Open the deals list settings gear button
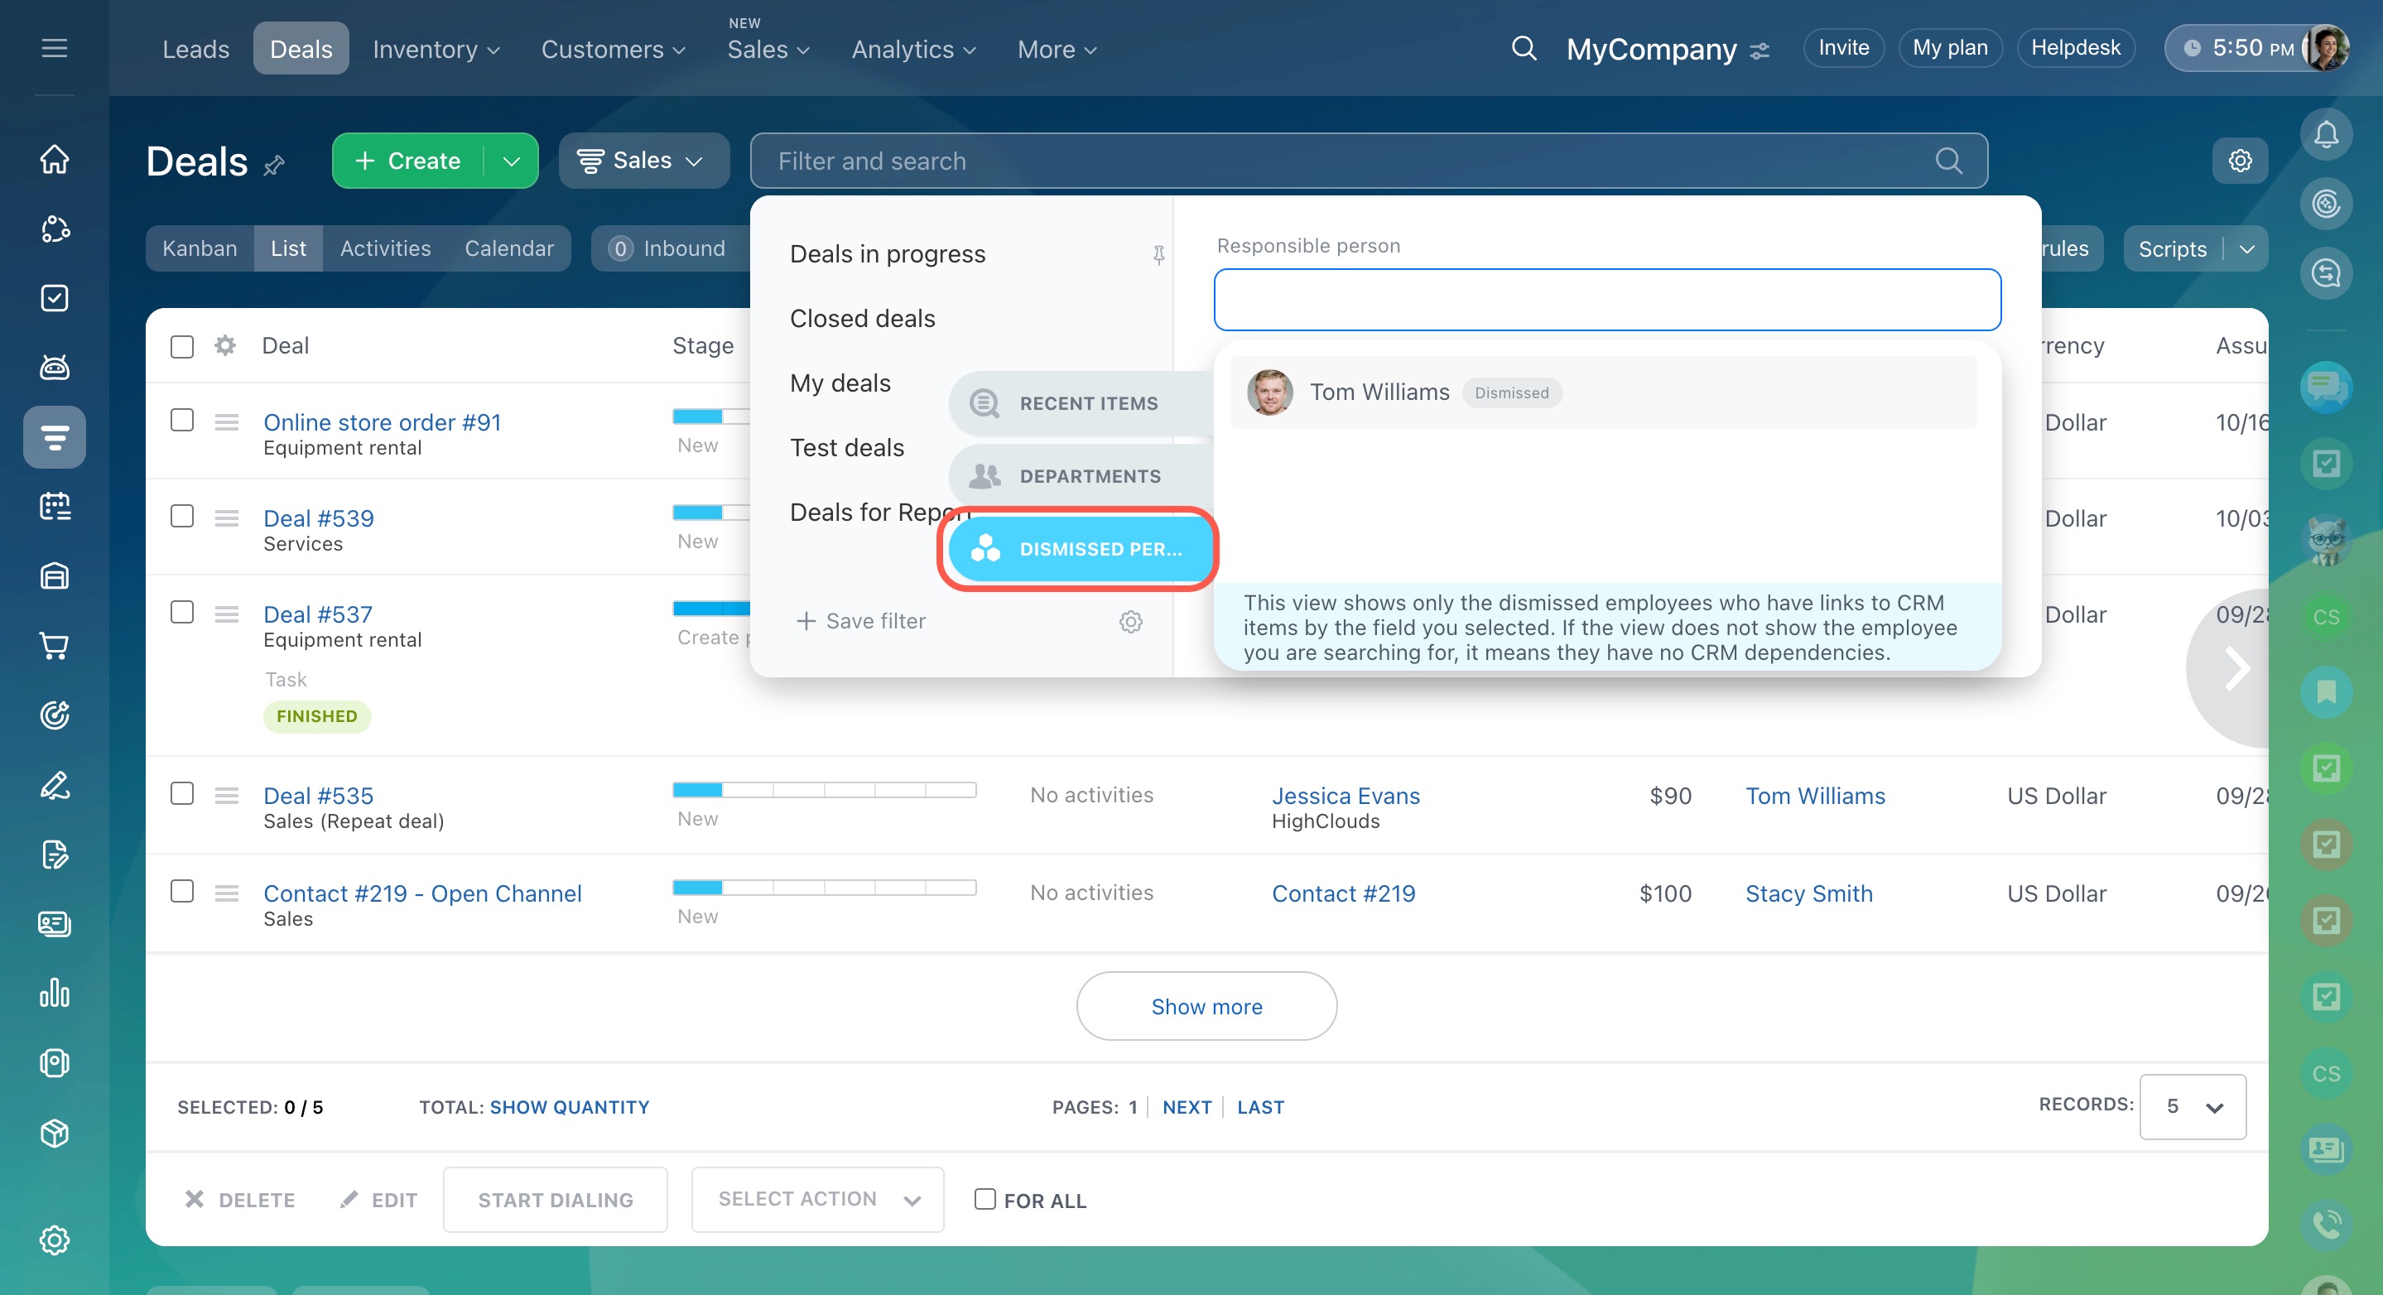Viewport: 2383px width, 1295px height. click(x=2240, y=161)
